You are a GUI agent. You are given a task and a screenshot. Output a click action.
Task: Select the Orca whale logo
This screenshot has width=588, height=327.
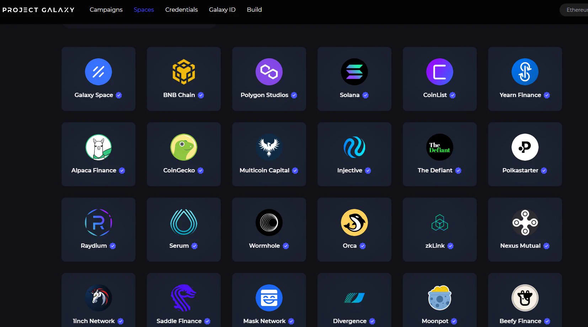(x=354, y=223)
